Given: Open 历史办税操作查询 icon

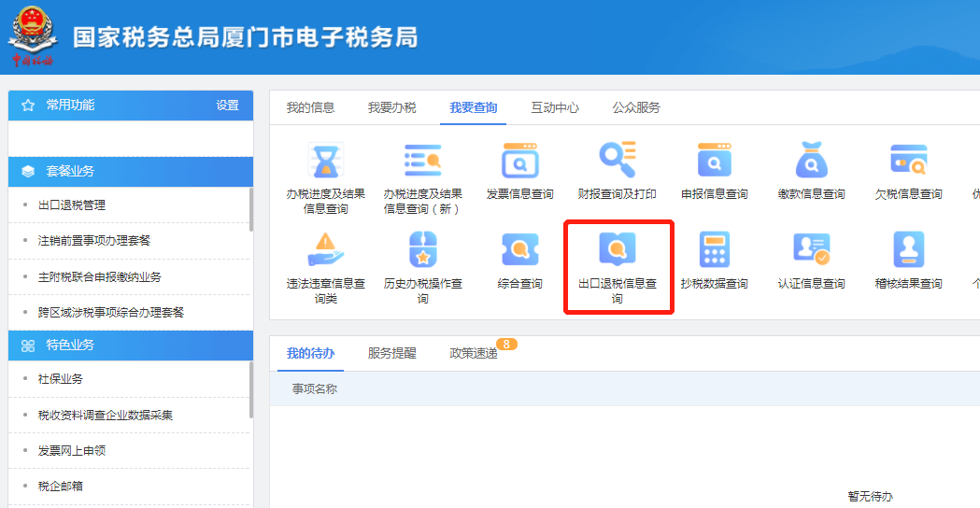Looking at the screenshot, I should click(x=423, y=250).
